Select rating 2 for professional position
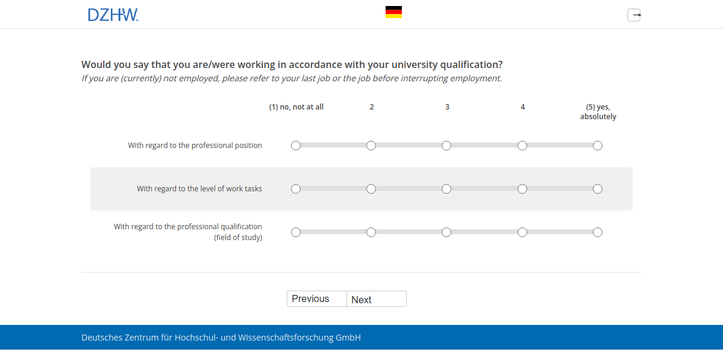 [x=371, y=145]
